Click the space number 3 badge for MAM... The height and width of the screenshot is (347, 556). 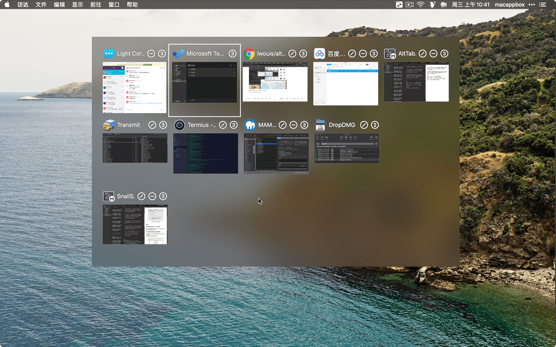point(304,125)
